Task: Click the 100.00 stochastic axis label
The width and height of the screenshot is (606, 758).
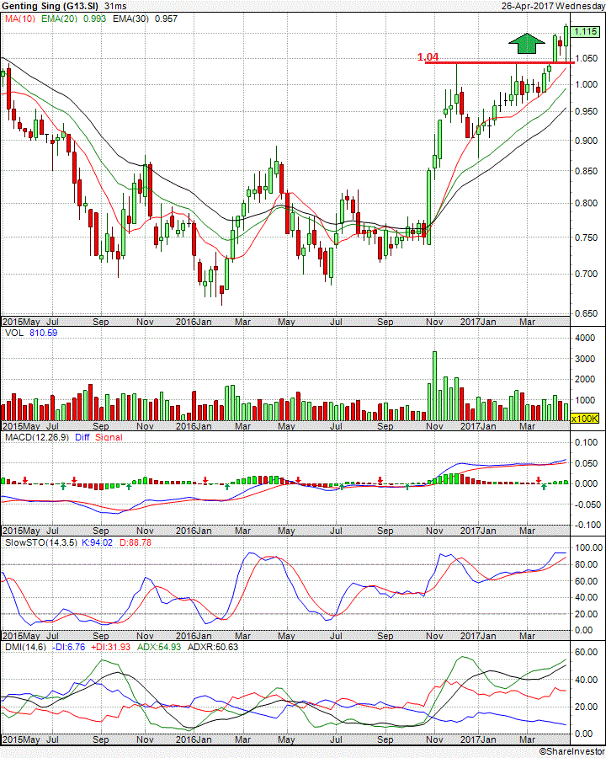Action: click(x=588, y=547)
